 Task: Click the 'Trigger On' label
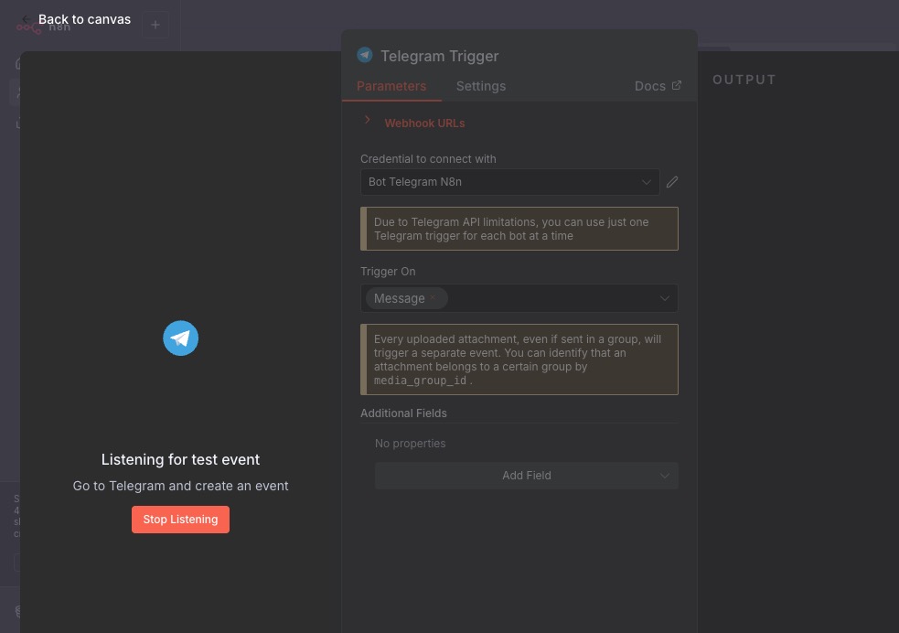pos(388,271)
